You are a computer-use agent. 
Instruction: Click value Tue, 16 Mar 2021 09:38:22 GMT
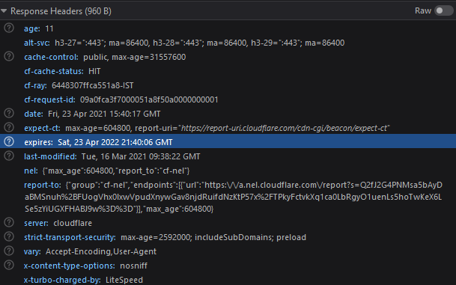click(x=141, y=156)
